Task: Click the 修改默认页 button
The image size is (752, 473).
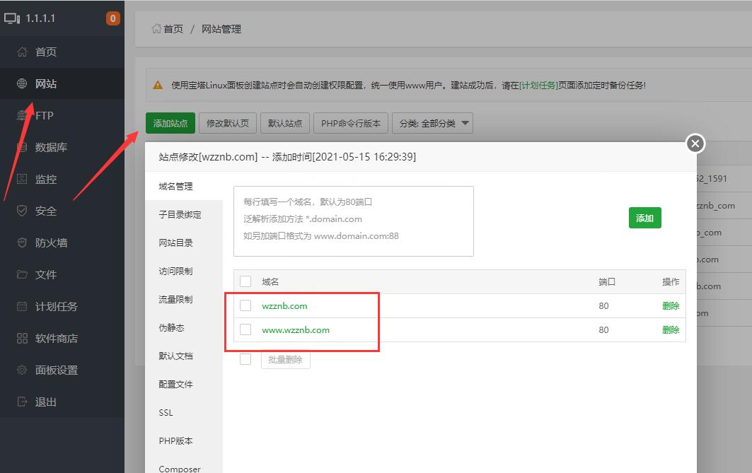Action: tap(227, 123)
